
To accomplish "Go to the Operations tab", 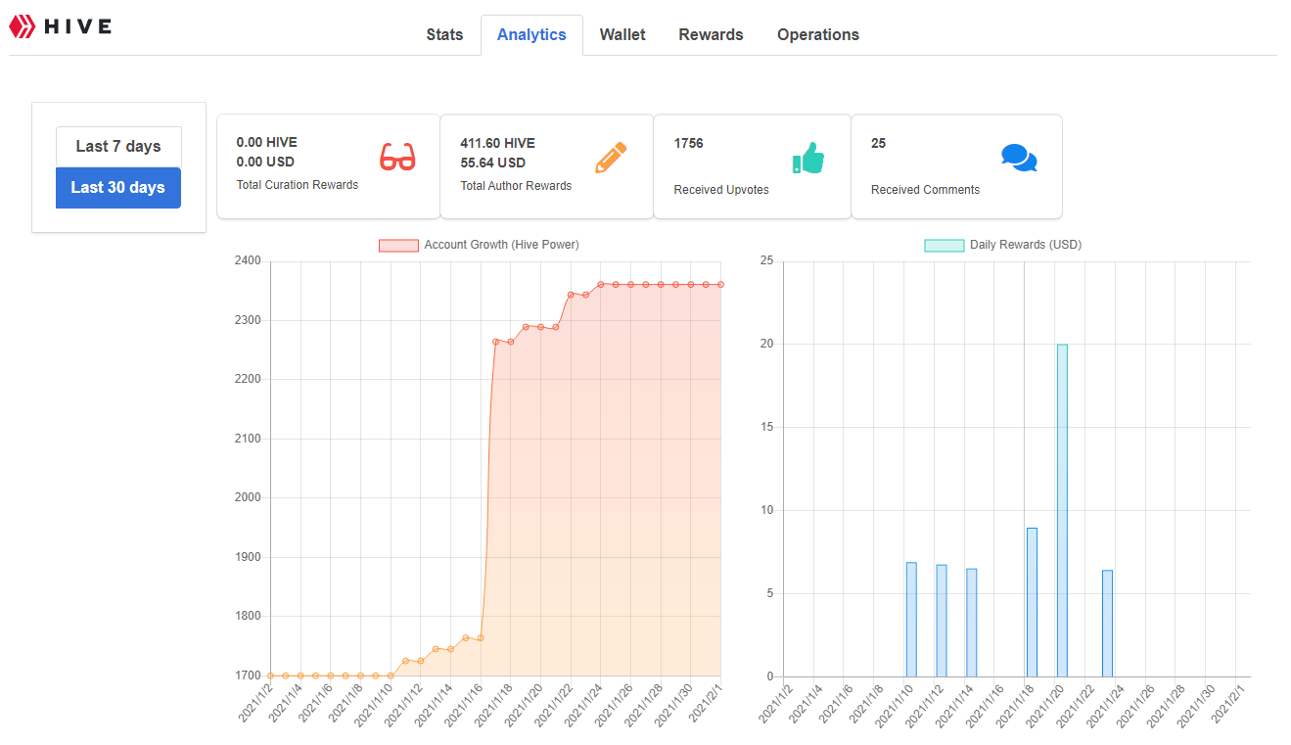I will pos(818,34).
